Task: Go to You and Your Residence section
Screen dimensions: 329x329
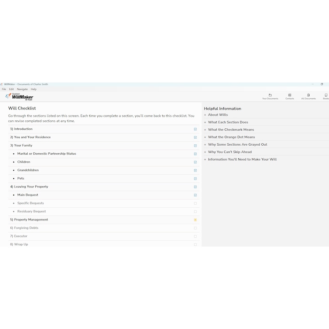Action: 32,137
